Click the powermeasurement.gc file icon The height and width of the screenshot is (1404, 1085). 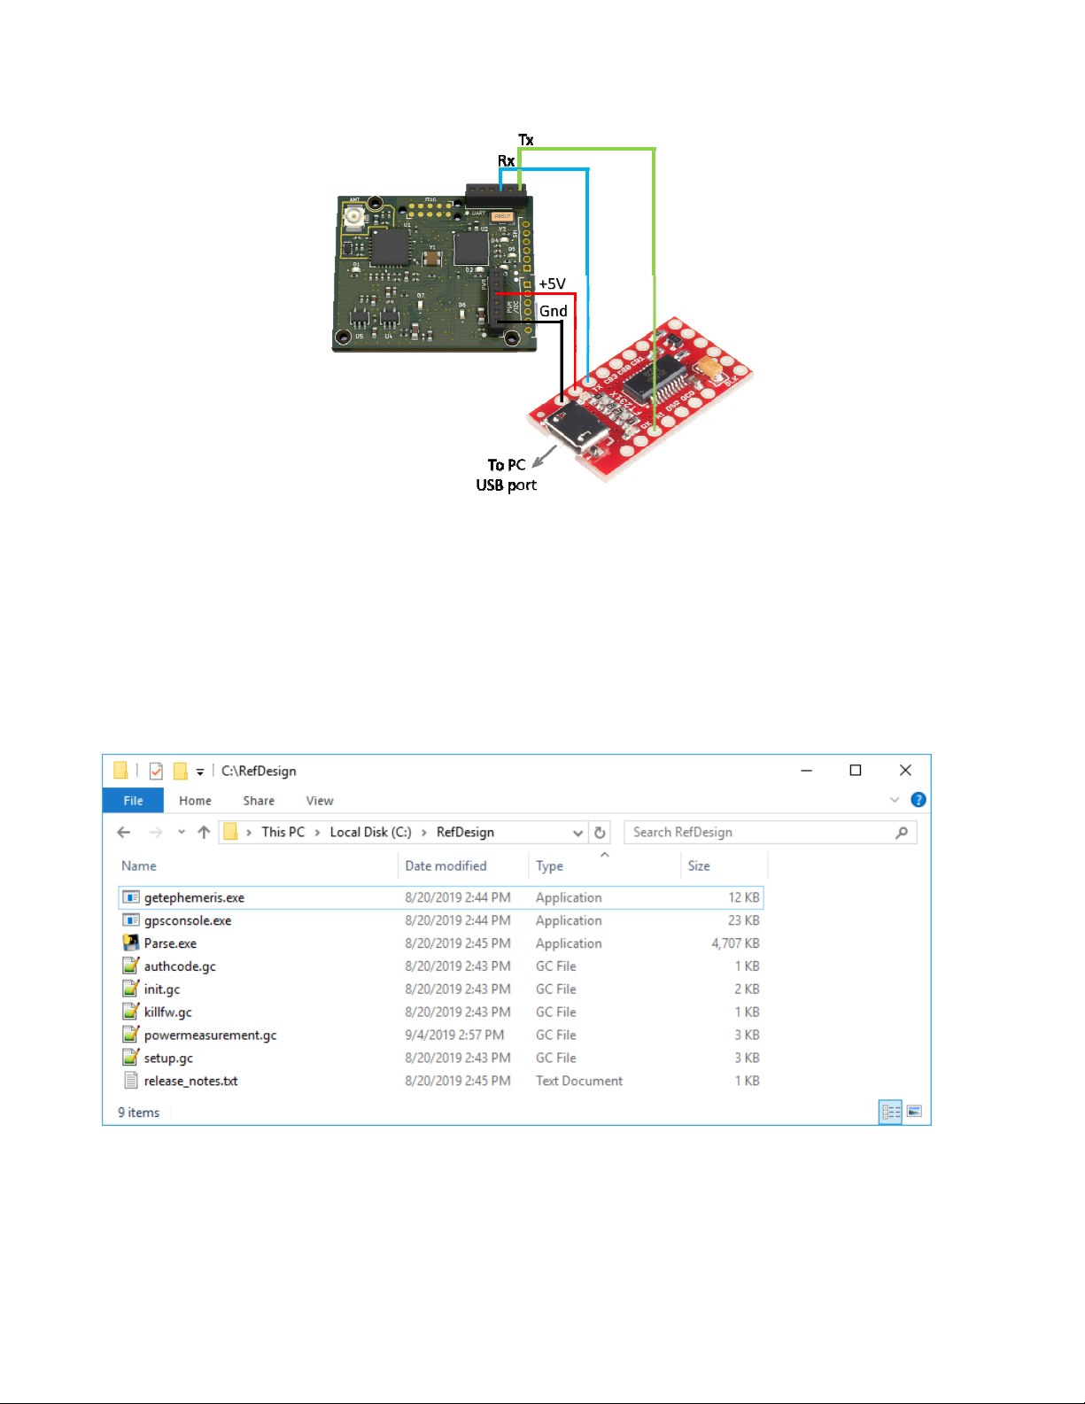[x=131, y=1035]
